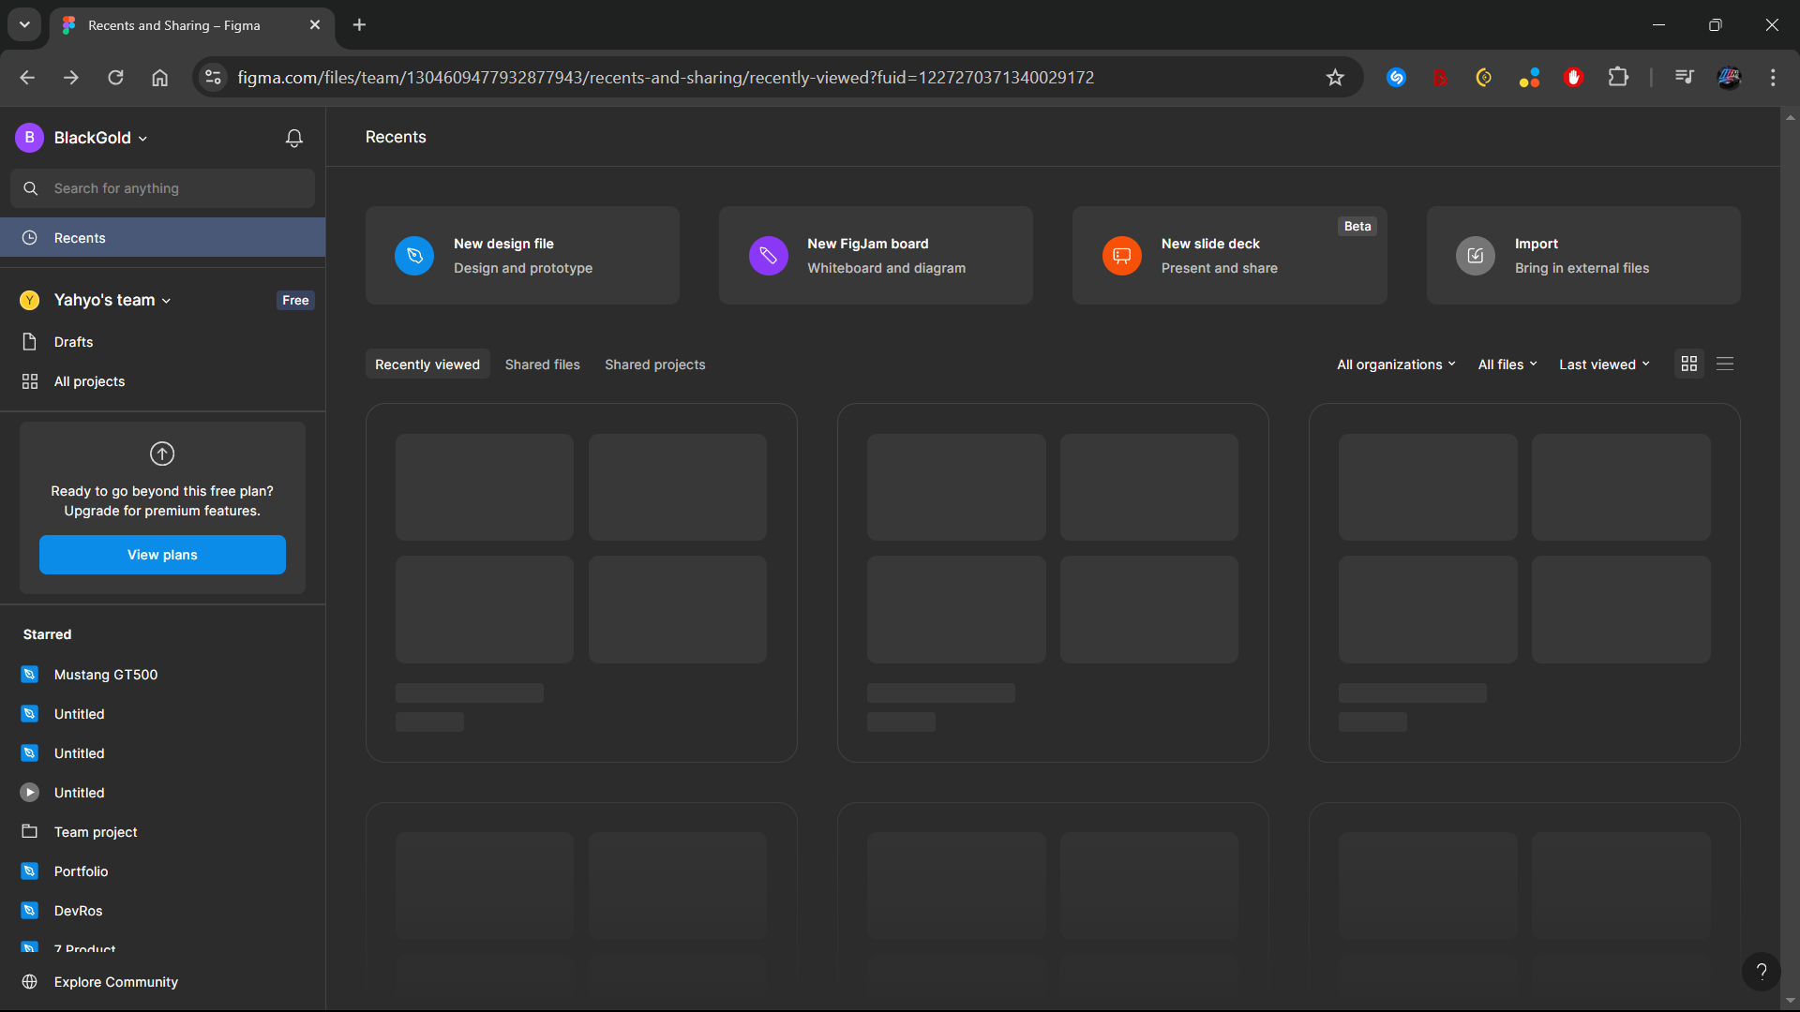Open the starred Untitled slides file icon
This screenshot has height=1012, width=1800.
coord(29,793)
